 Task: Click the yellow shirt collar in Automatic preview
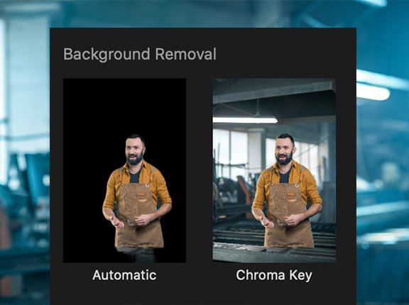pyautogui.click(x=136, y=168)
